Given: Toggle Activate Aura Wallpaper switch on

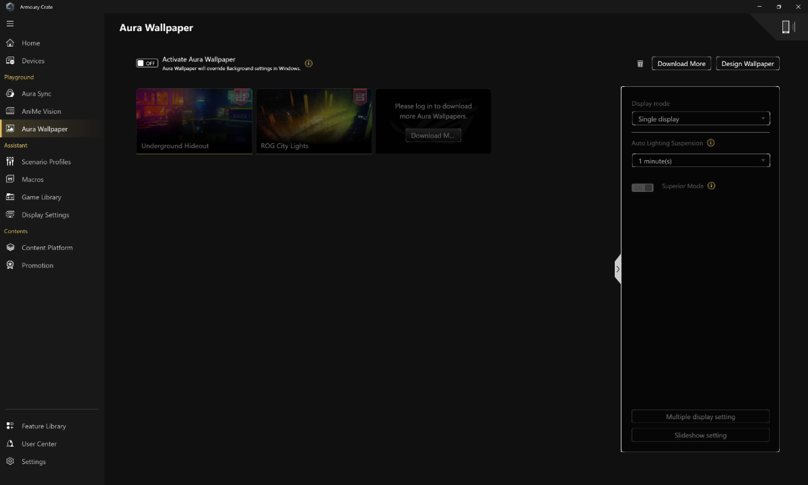Looking at the screenshot, I should [x=147, y=63].
